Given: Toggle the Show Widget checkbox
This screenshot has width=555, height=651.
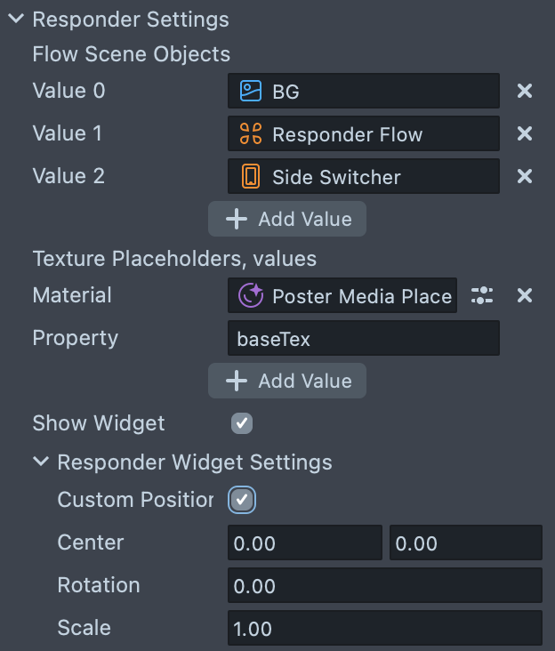Looking at the screenshot, I should tap(242, 423).
